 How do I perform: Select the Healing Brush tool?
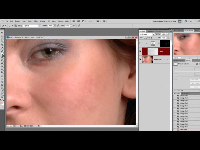pyautogui.click(x=2, y=51)
